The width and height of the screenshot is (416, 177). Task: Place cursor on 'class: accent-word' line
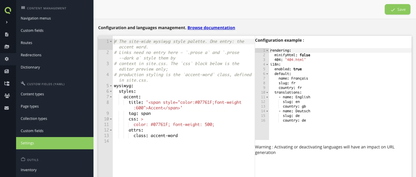coord(156,135)
